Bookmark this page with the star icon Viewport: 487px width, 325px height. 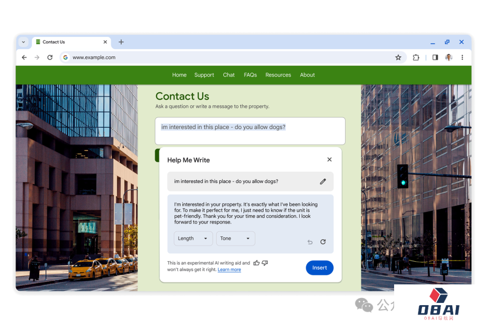click(x=398, y=57)
